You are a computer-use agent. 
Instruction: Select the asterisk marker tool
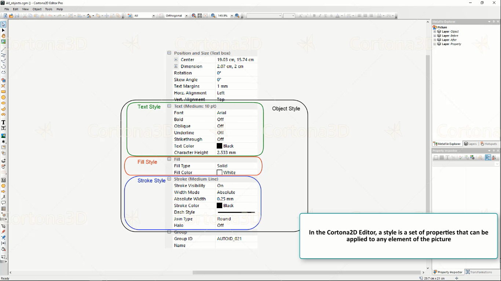pyautogui.click(x=3, y=142)
